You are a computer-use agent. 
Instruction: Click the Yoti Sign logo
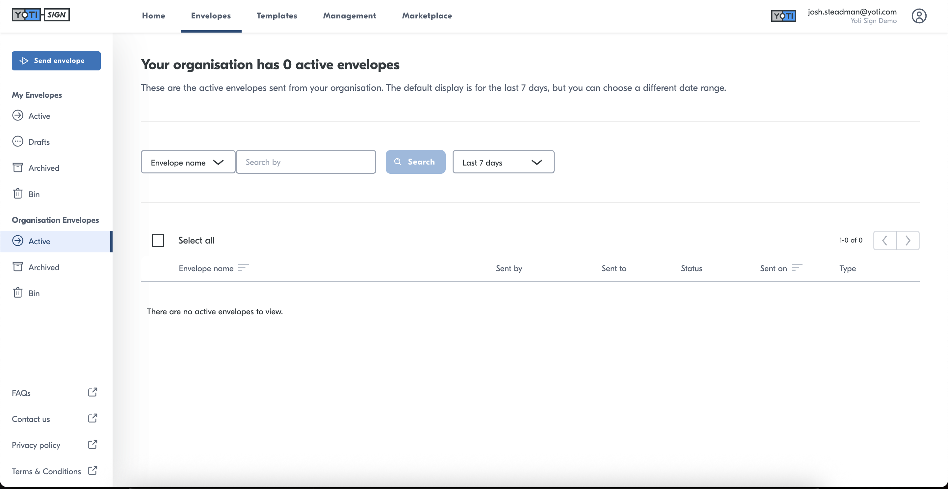(41, 15)
